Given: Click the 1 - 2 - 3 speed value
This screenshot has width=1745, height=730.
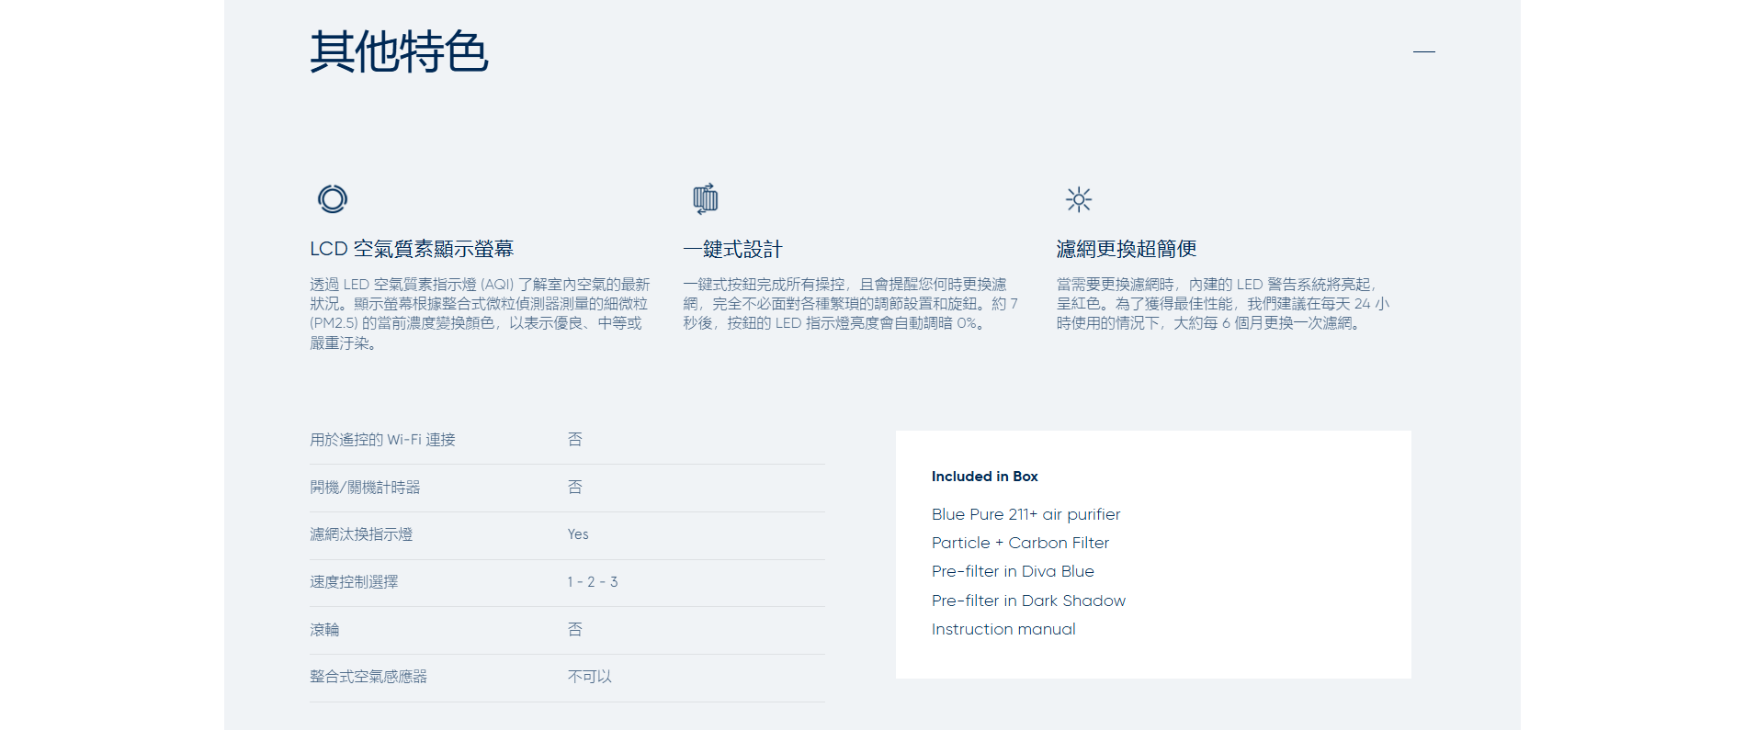Looking at the screenshot, I should tap(593, 582).
